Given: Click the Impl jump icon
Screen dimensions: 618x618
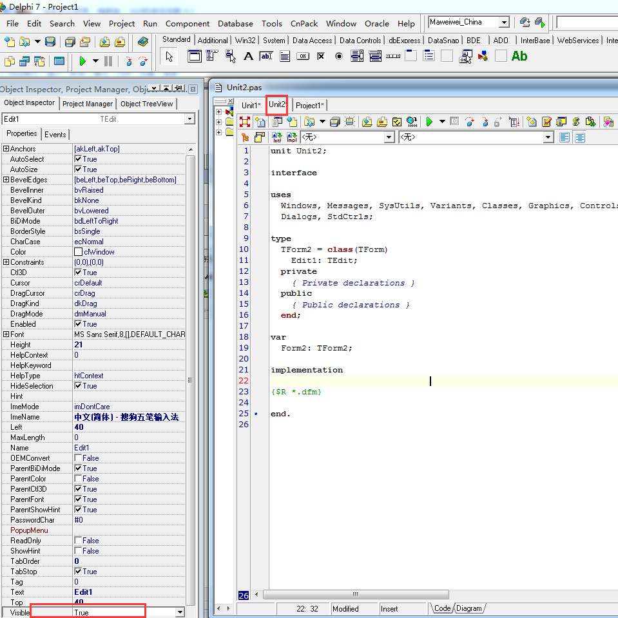Looking at the screenshot, I should click(x=292, y=137).
